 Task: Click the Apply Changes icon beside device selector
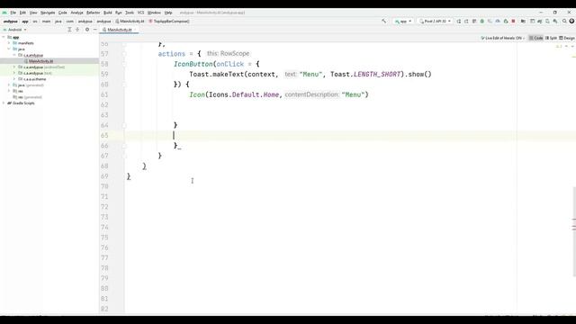click(x=459, y=22)
